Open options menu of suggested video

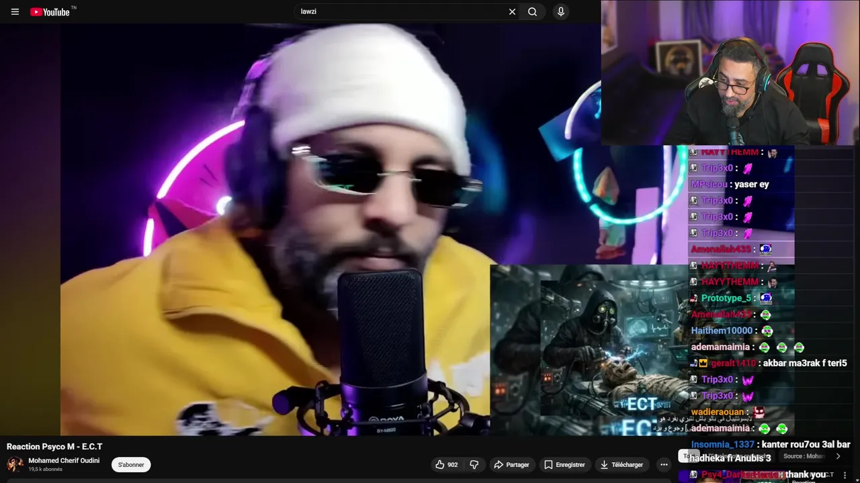point(845,475)
